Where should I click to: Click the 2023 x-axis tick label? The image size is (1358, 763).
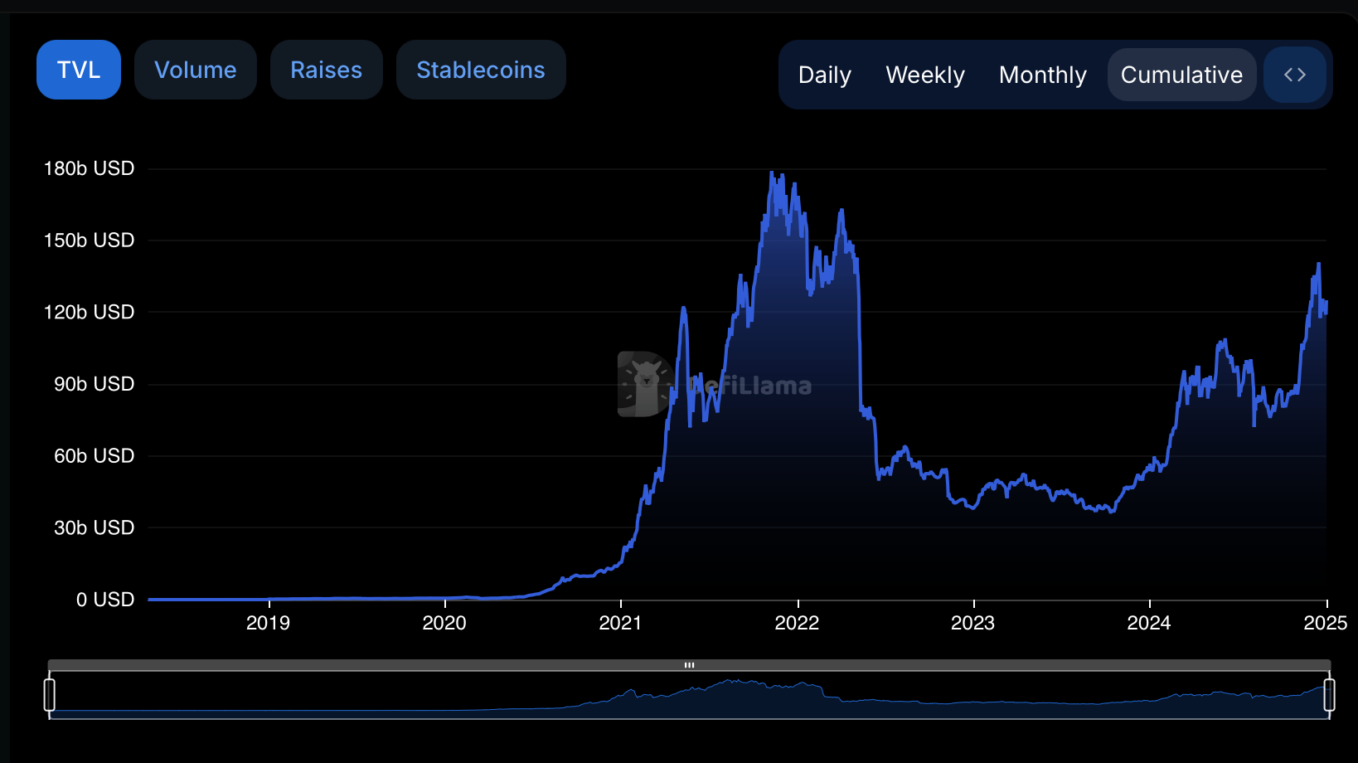972,623
